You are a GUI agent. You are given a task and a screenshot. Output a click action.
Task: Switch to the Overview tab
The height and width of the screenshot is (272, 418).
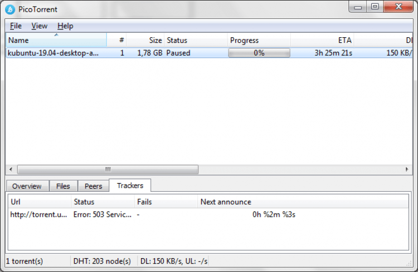coord(27,186)
